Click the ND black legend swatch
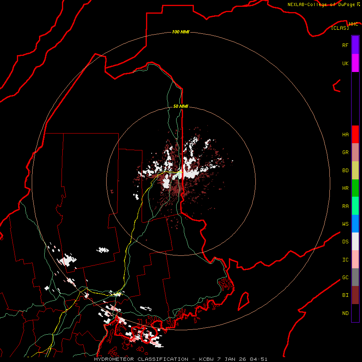 tap(355, 313)
